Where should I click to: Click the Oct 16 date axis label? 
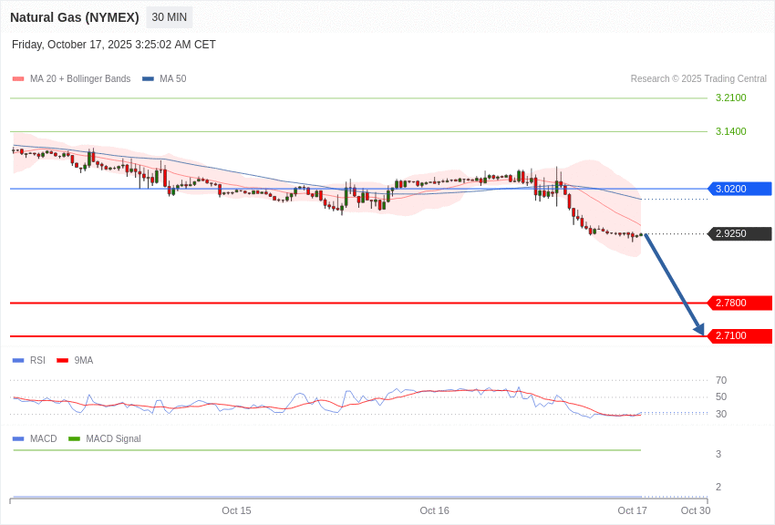click(x=434, y=510)
